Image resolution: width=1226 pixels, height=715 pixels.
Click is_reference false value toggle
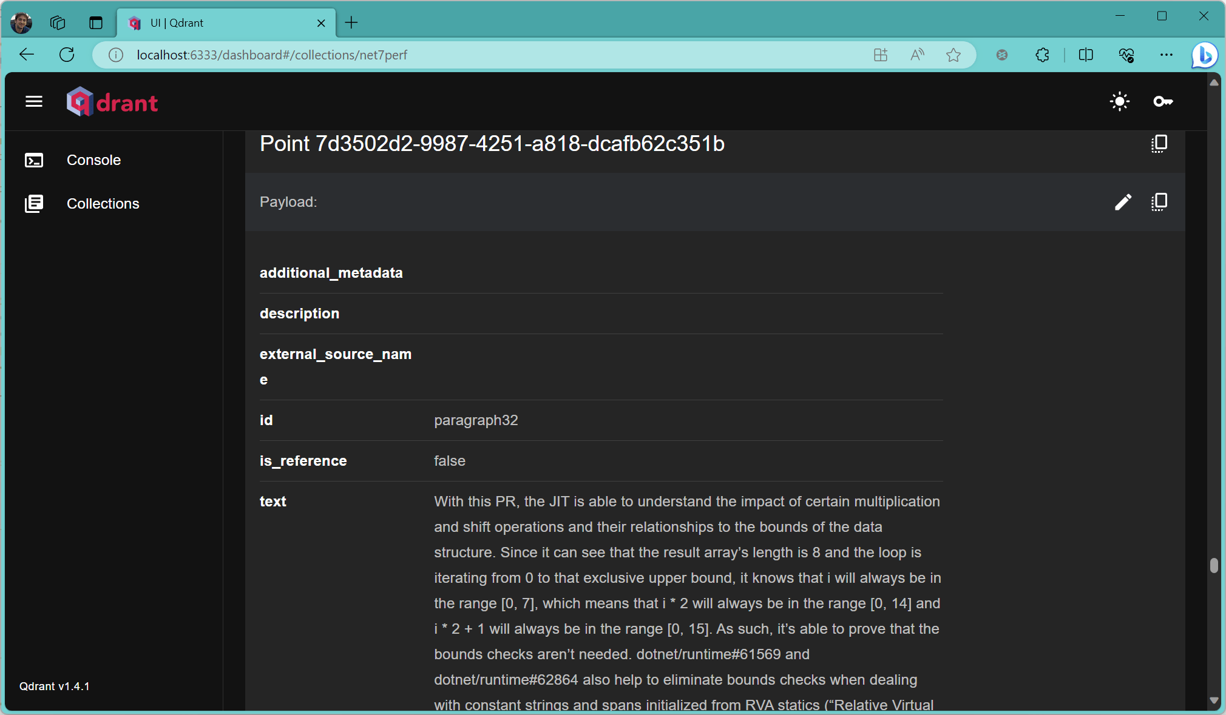449,460
